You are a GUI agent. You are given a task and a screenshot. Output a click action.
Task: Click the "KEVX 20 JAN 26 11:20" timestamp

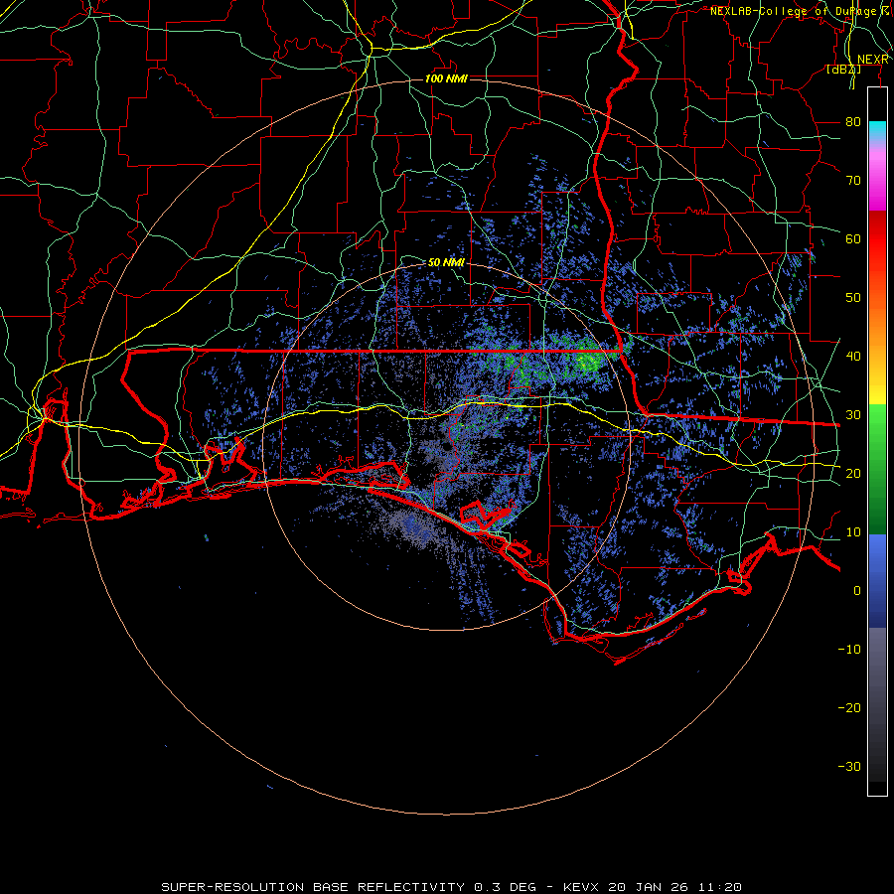coord(653,887)
